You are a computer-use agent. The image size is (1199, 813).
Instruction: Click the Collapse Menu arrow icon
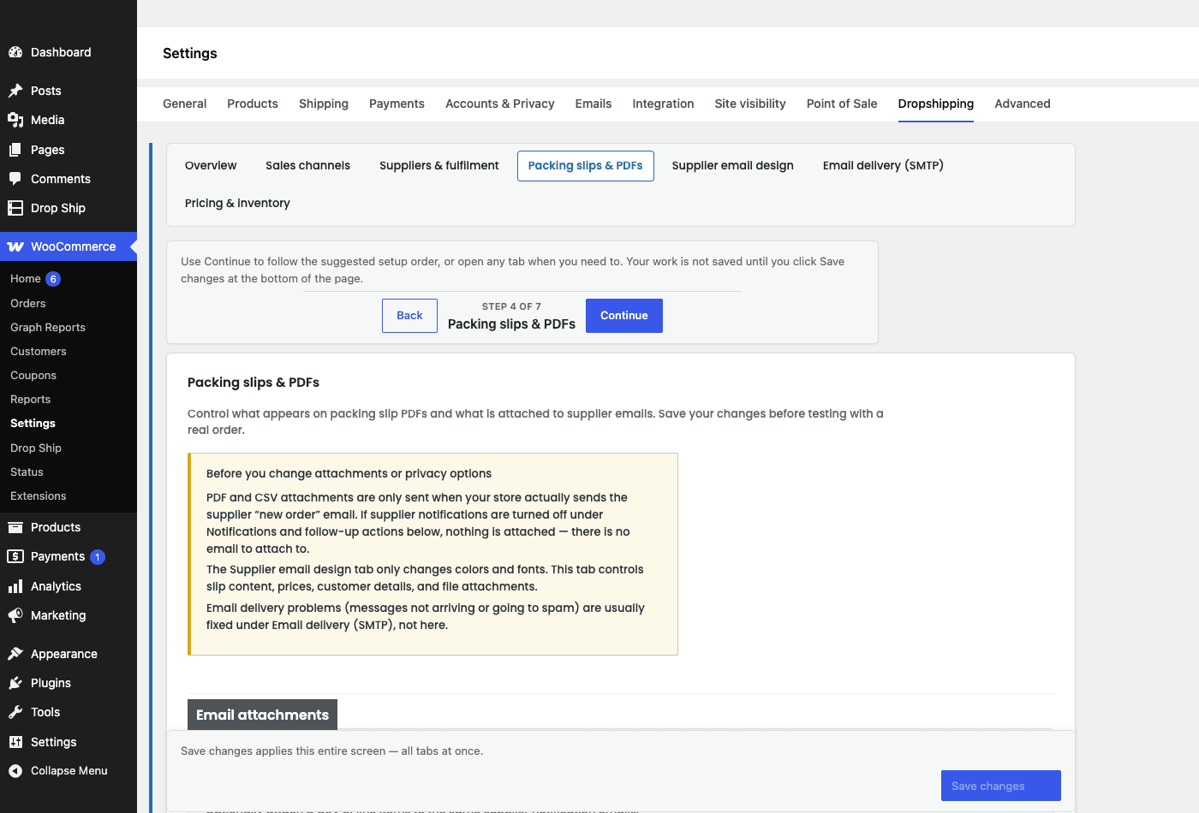(x=15, y=771)
